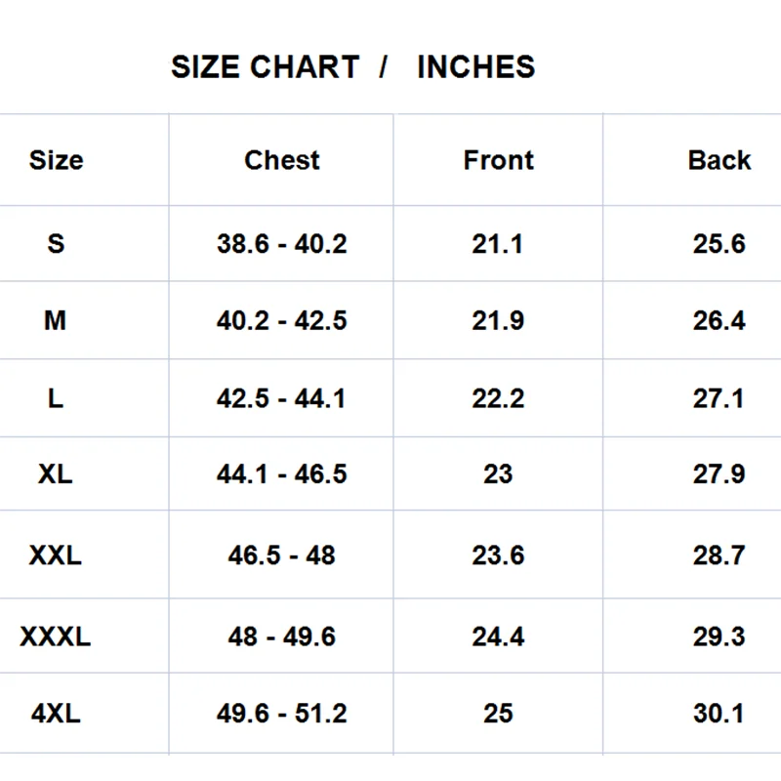Select the Size column header
Screen dimensions: 781x781
pos(56,160)
